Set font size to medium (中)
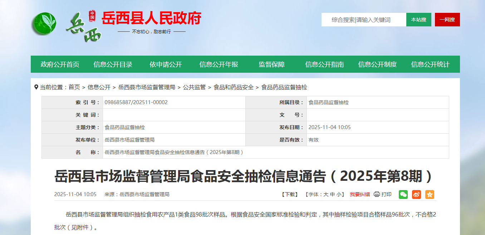This screenshot has height=235, width=485. click(x=332, y=194)
